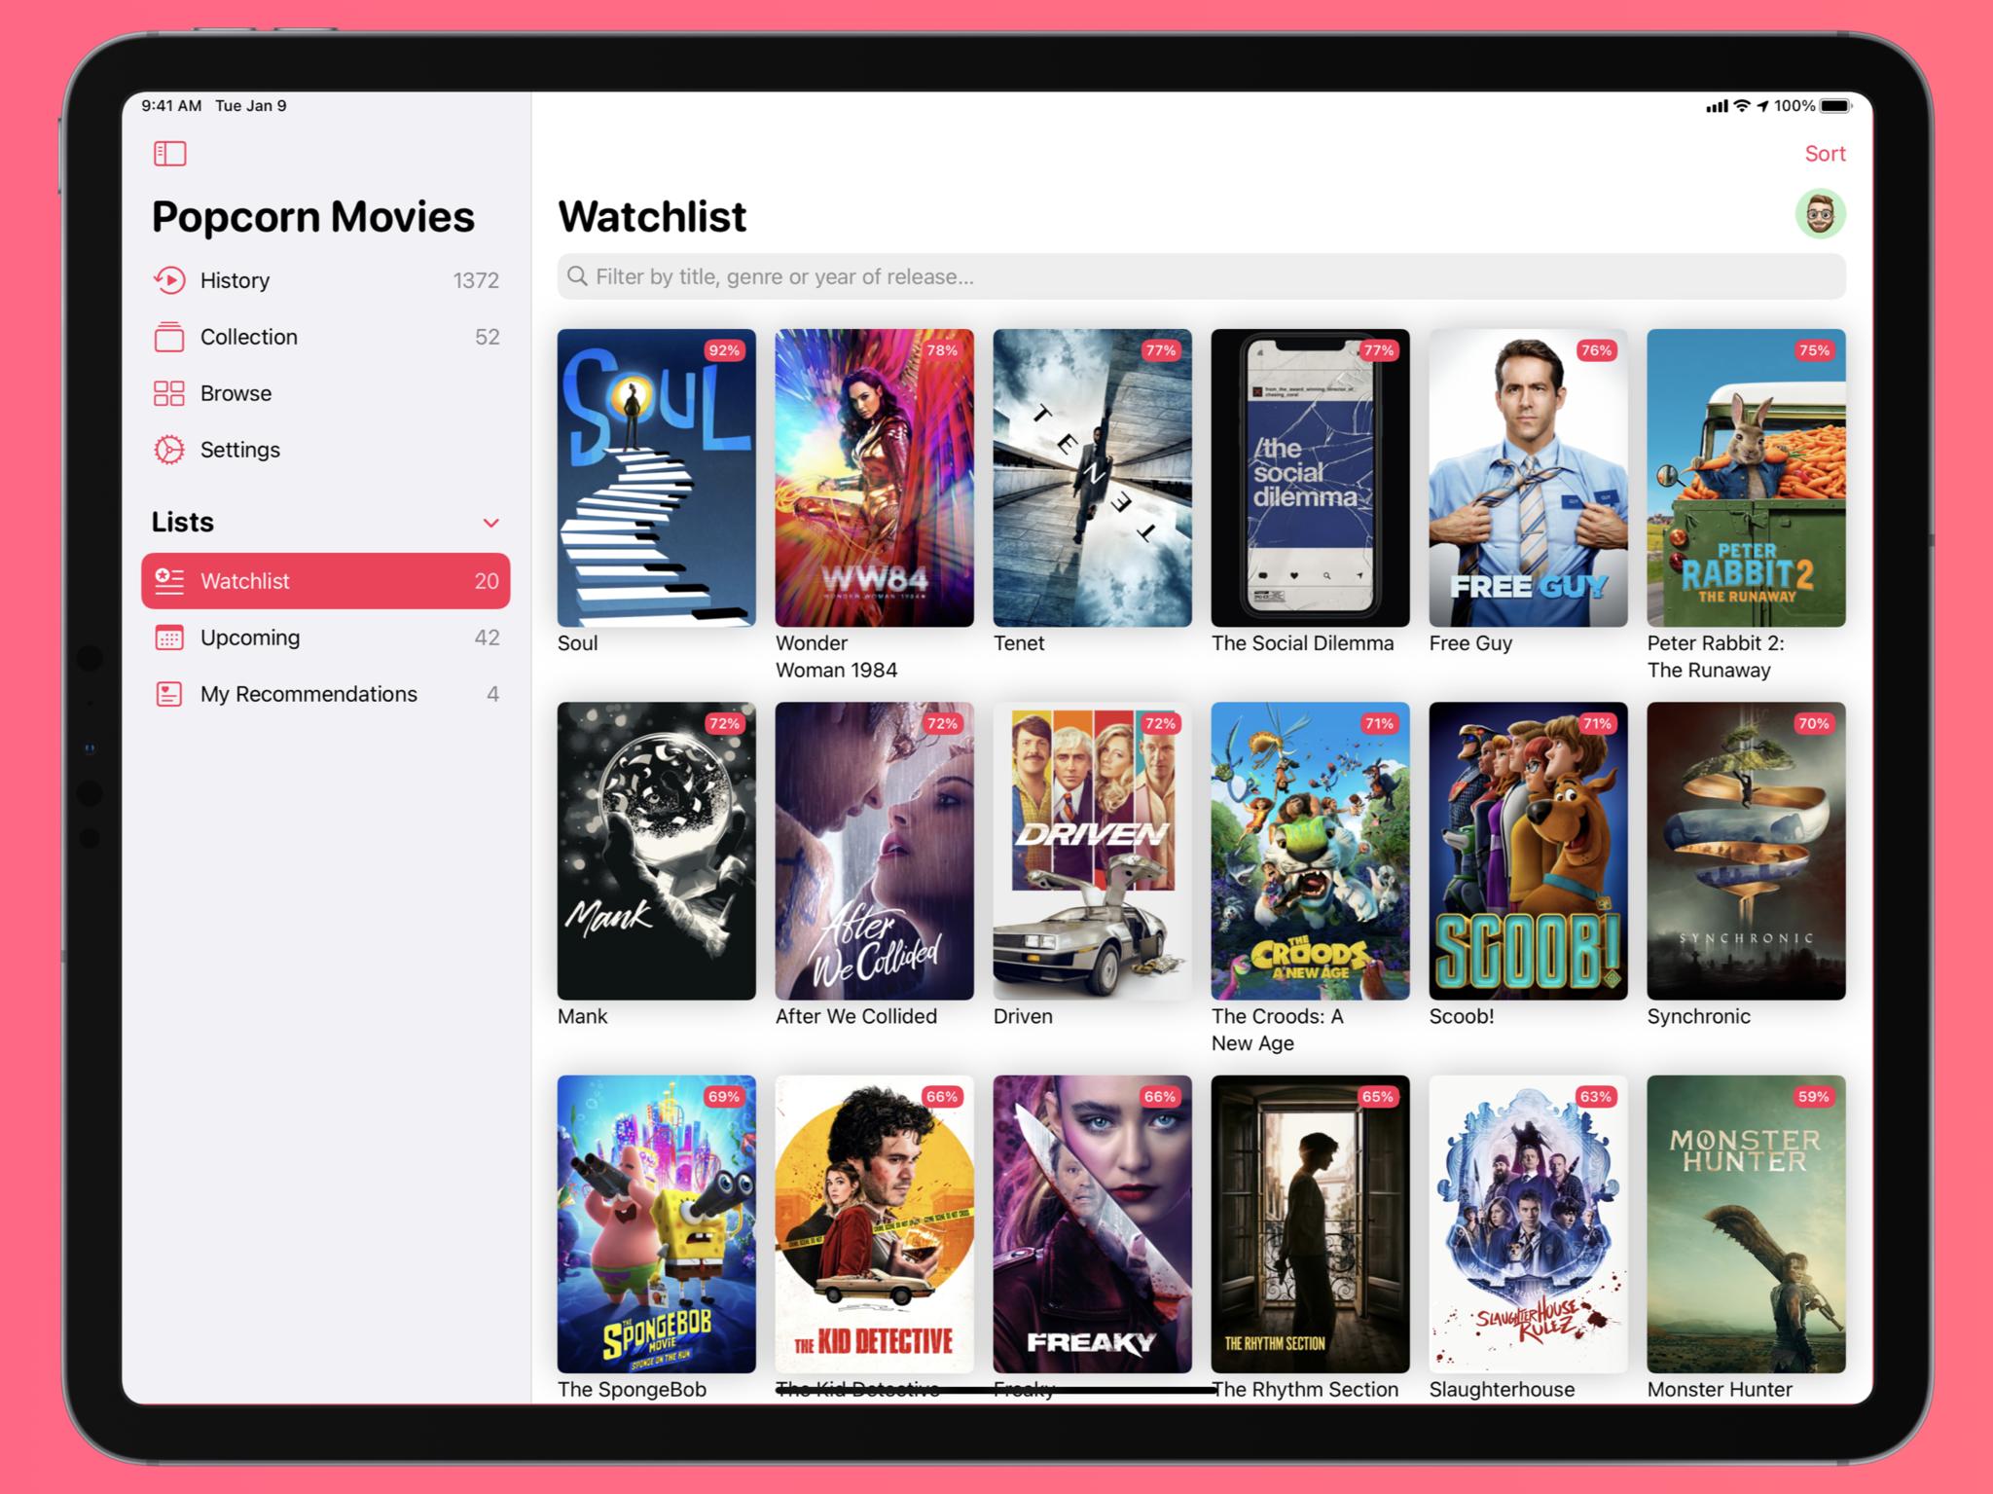Viewport: 1993px width, 1494px height.
Task: Toggle the sidebar panel icon
Action: point(169,153)
